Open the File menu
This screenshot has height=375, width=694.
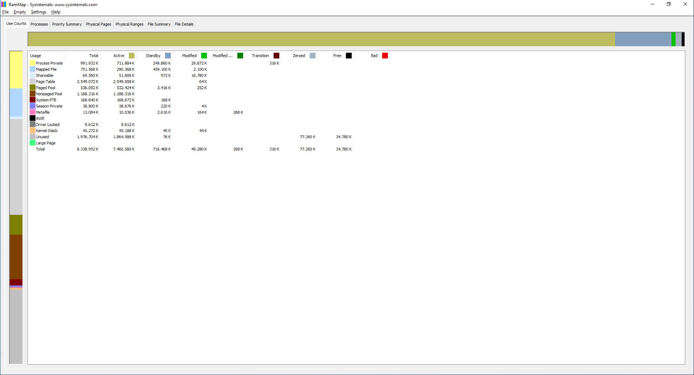[5, 12]
